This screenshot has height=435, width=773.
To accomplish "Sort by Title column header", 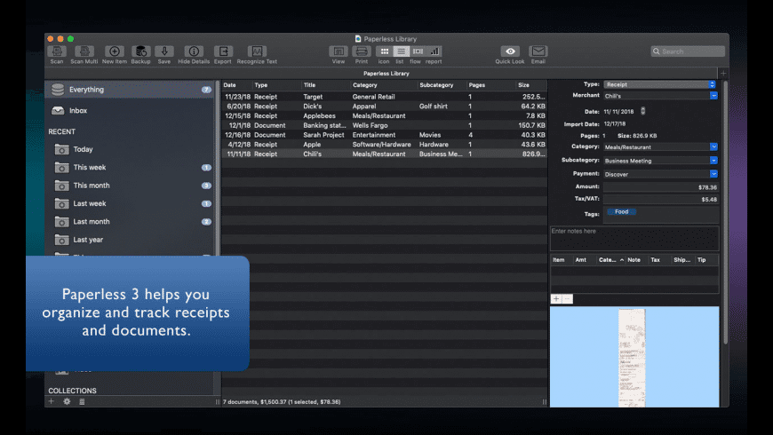I will coord(326,85).
